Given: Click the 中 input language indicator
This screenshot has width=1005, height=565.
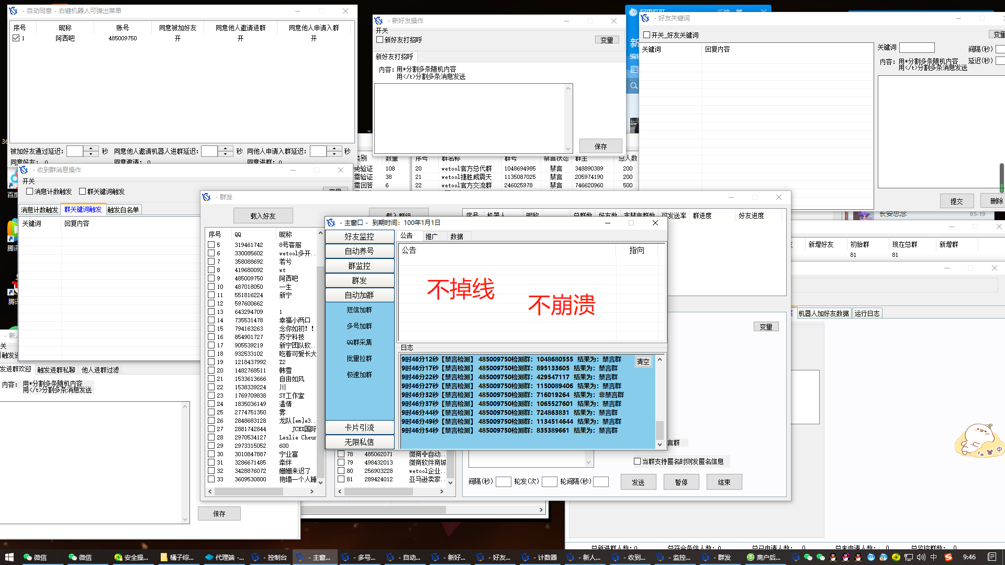Looking at the screenshot, I should pos(934,557).
